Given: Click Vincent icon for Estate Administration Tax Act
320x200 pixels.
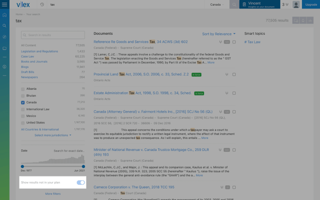Looking at the screenshot, I should [227, 93].
